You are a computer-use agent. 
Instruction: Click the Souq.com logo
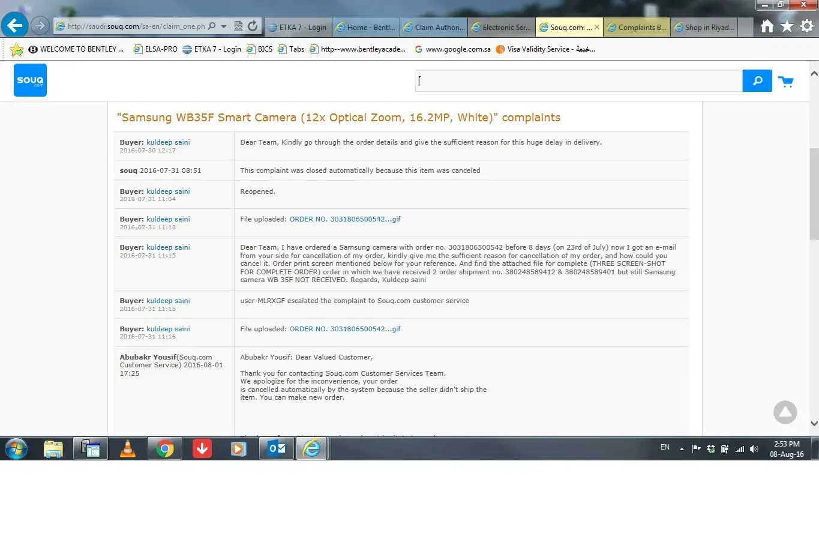pyautogui.click(x=30, y=80)
